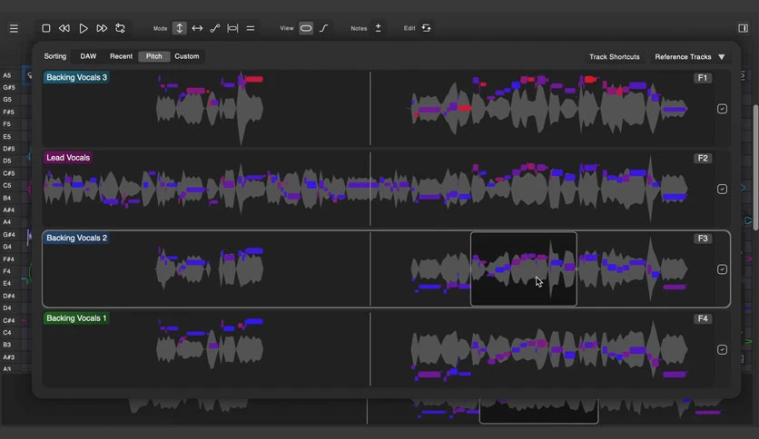Image resolution: width=759 pixels, height=439 pixels.
Task: Expand the Reference Tracks dropdown
Action: click(690, 56)
